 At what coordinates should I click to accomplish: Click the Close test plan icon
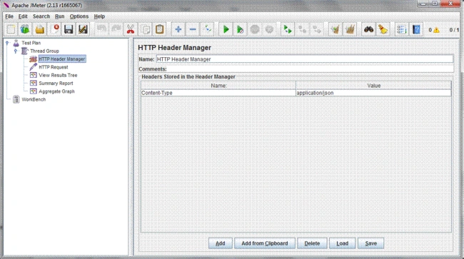click(54, 29)
